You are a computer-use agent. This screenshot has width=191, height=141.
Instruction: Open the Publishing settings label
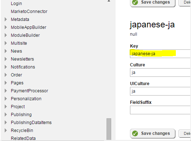click(21, 115)
